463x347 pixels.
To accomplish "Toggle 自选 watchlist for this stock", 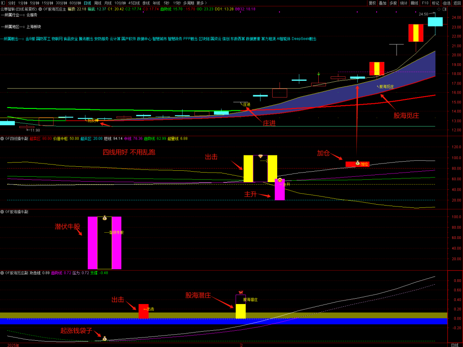I will pyautogui.click(x=446, y=3).
